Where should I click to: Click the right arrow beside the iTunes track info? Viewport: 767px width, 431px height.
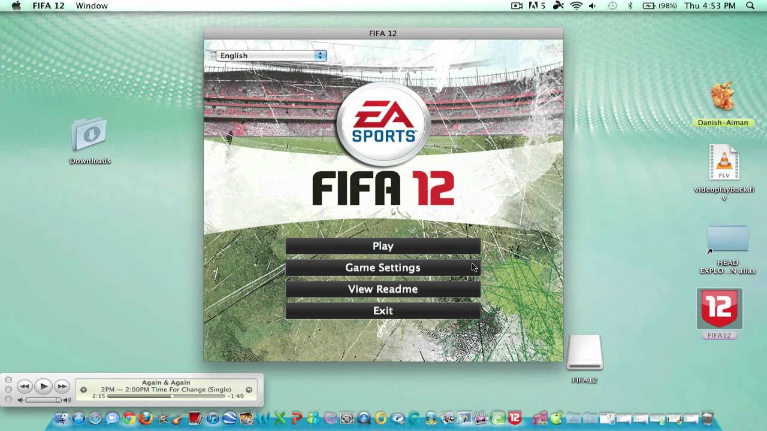(x=249, y=390)
